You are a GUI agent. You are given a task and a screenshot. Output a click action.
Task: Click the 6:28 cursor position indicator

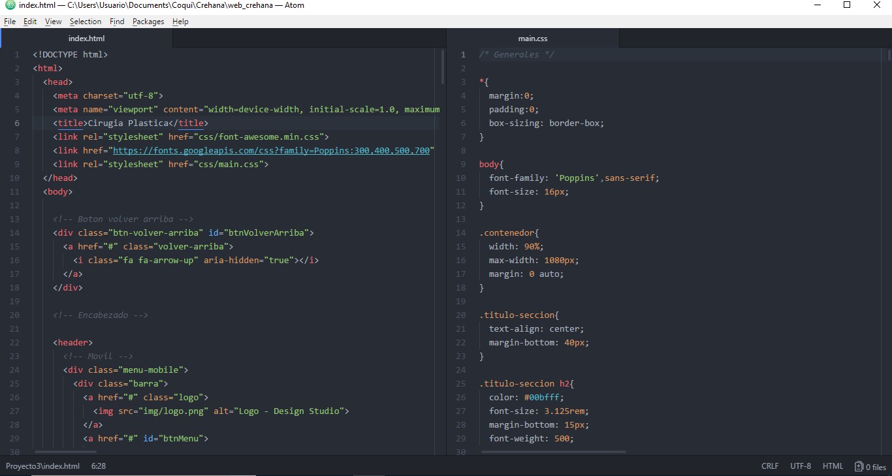tap(99, 466)
